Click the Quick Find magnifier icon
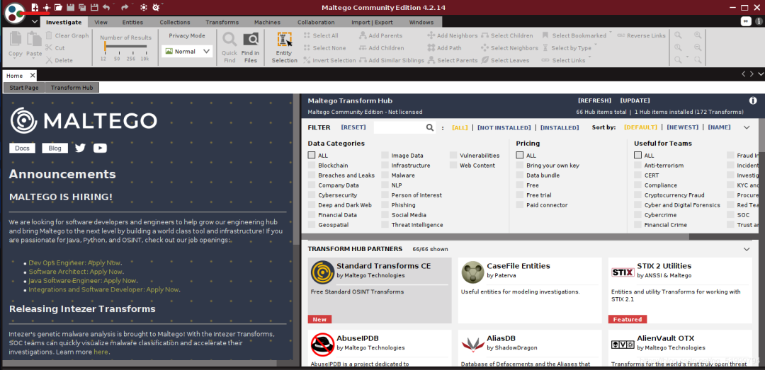The width and height of the screenshot is (765, 370). click(229, 40)
